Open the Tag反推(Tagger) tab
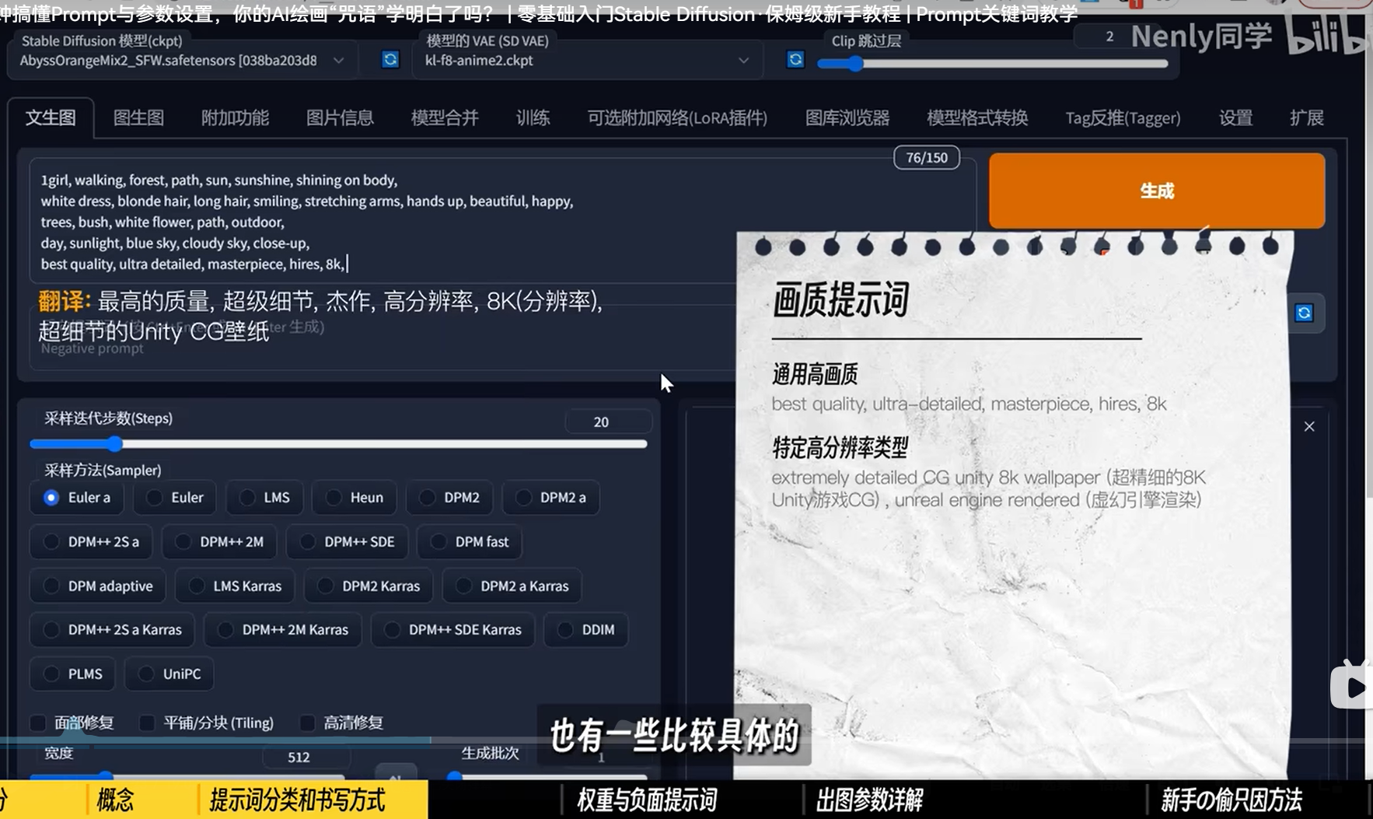This screenshot has width=1373, height=819. [x=1122, y=118]
